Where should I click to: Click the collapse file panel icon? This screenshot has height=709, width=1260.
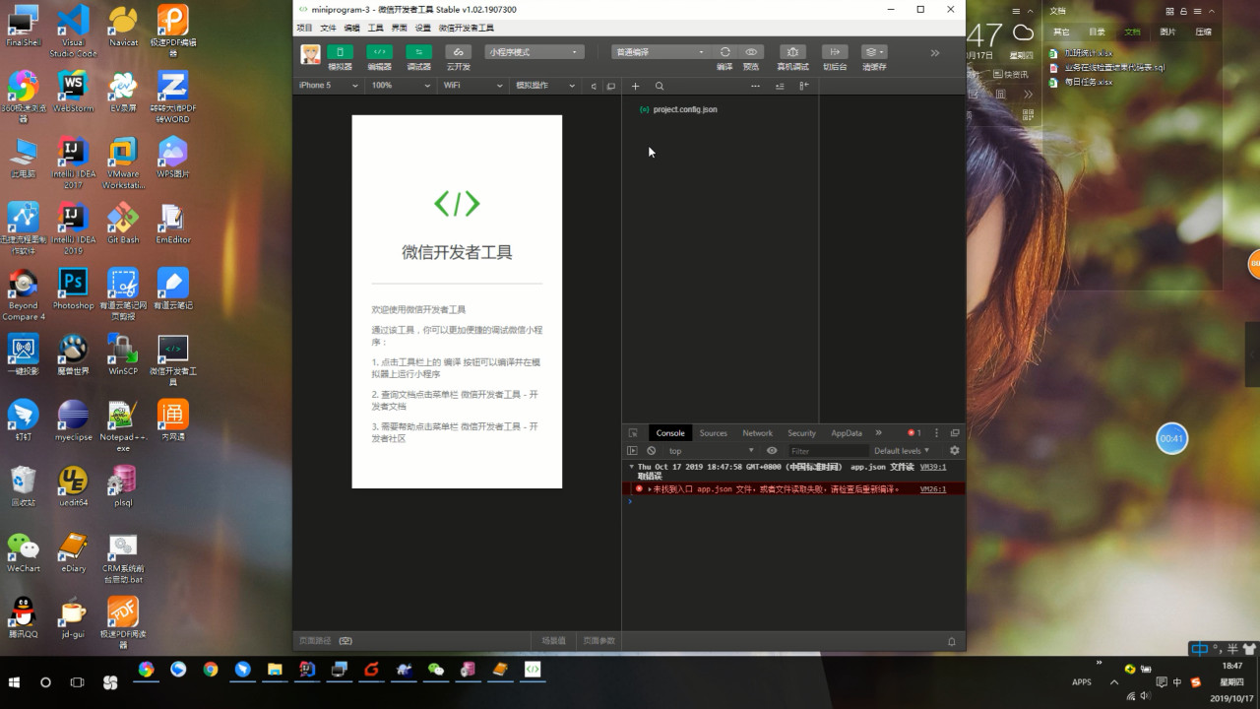coord(803,87)
